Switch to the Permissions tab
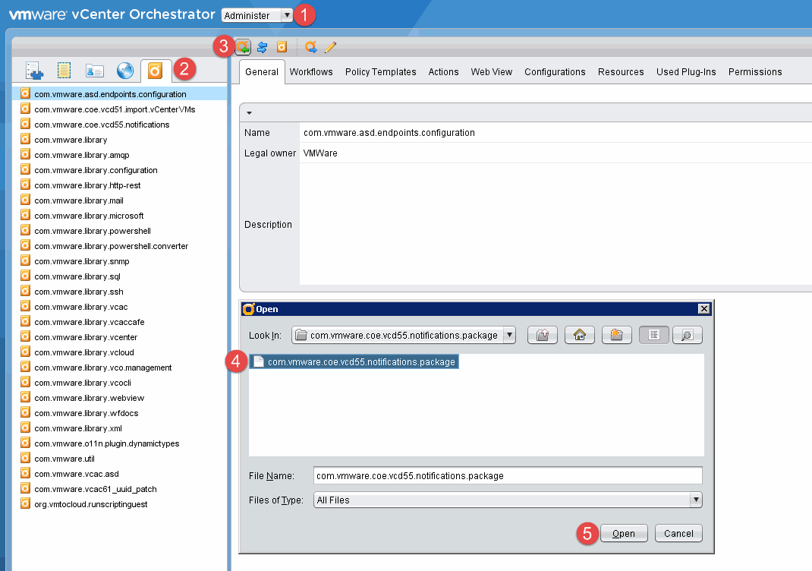The image size is (812, 571). coord(754,72)
